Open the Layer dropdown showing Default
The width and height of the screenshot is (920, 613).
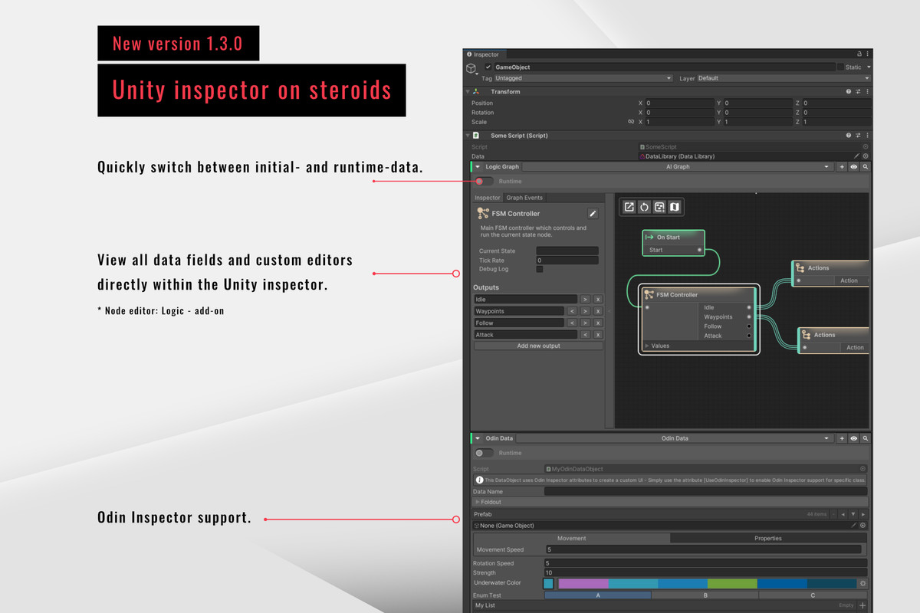(x=784, y=78)
